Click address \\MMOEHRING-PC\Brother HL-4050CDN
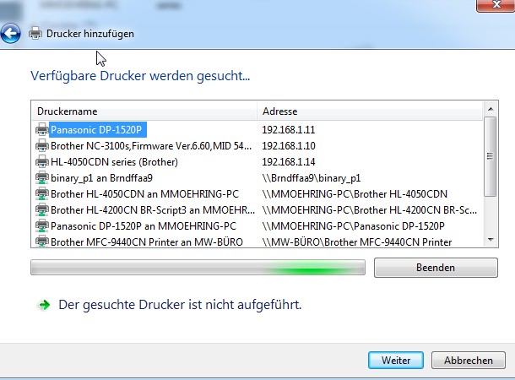 tap(355, 193)
